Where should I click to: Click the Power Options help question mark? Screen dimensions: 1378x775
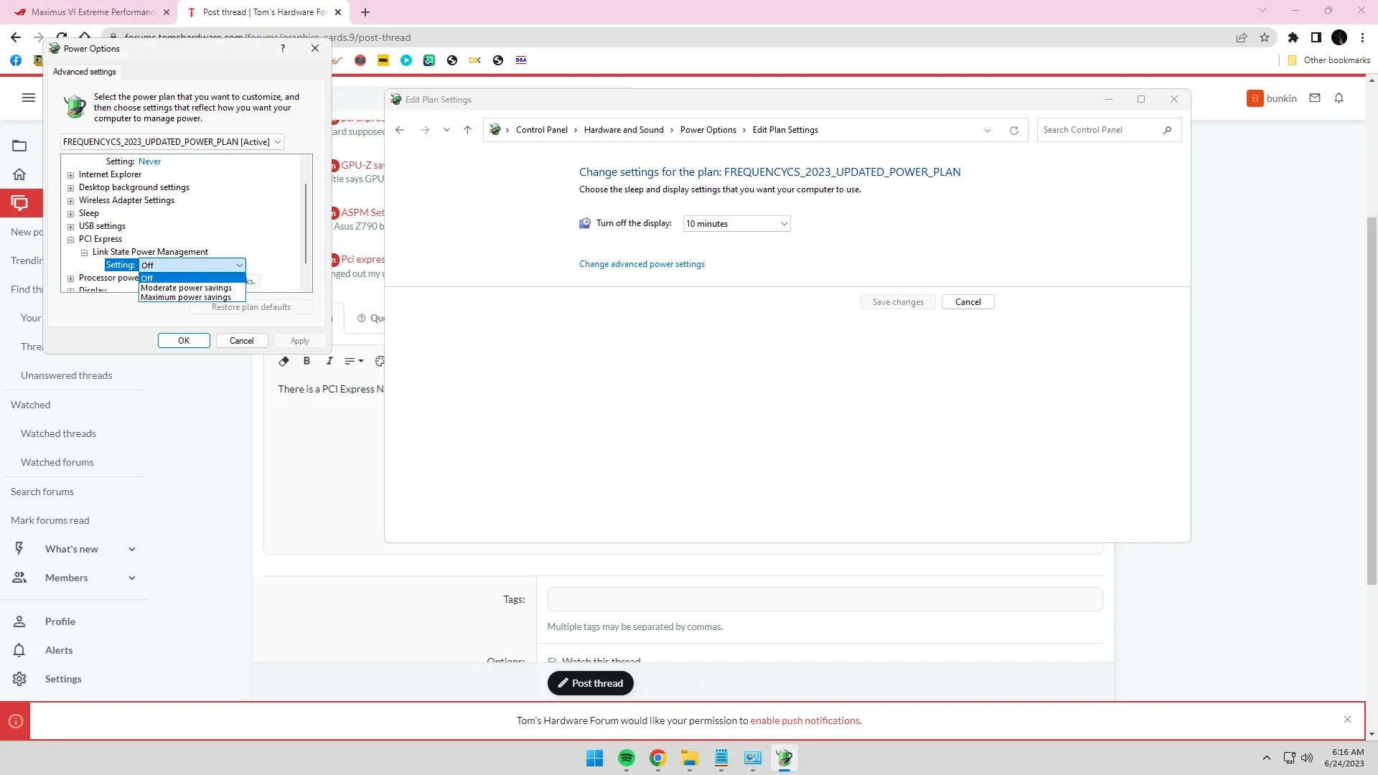pyautogui.click(x=283, y=48)
